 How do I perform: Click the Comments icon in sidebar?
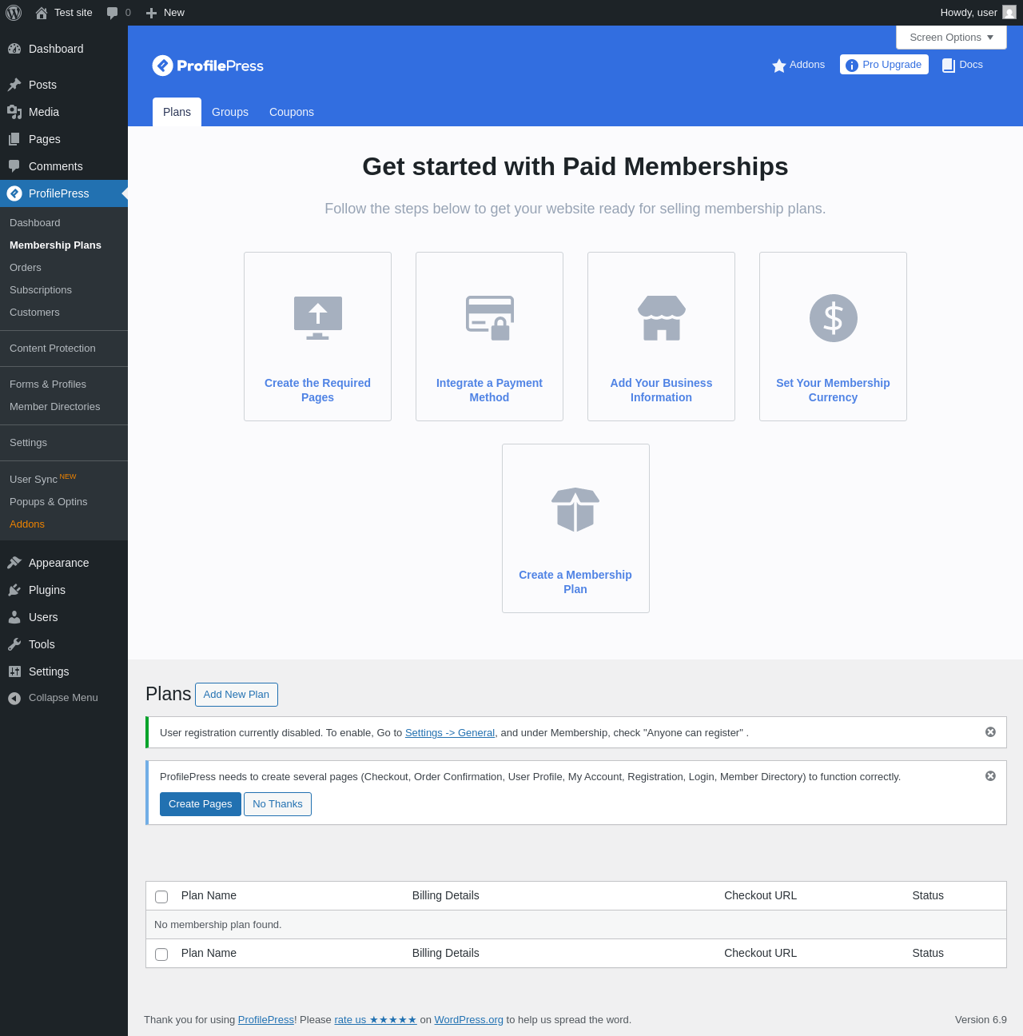14,166
